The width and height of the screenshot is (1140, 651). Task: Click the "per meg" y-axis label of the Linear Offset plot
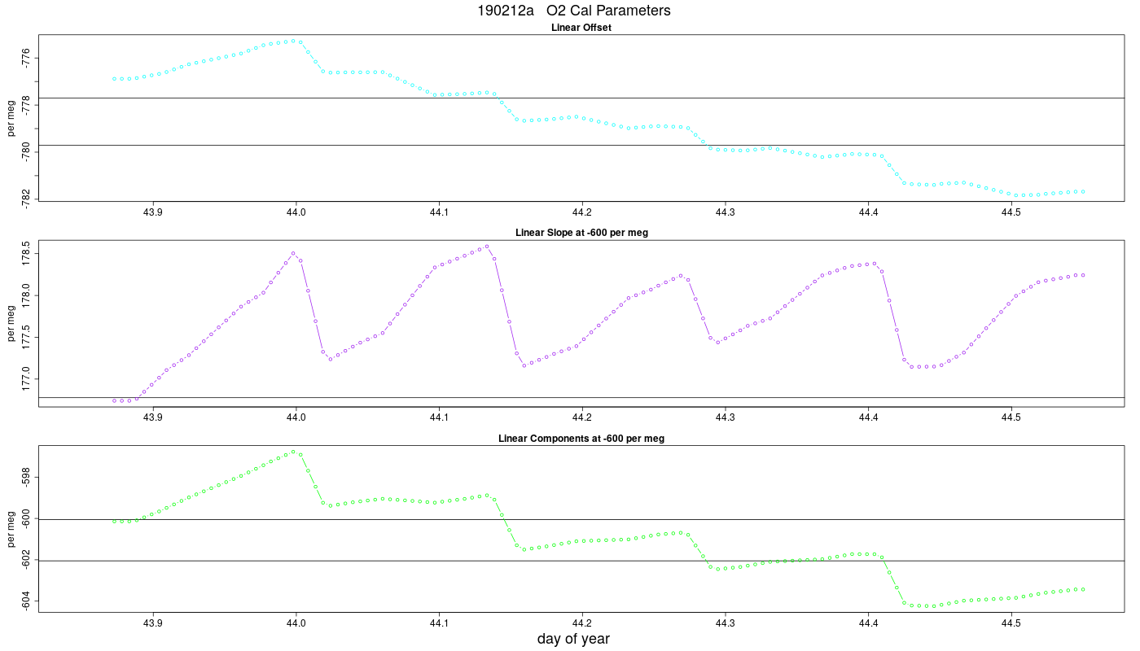click(11, 119)
